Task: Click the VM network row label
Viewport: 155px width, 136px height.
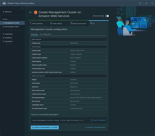Action: tap(36, 83)
